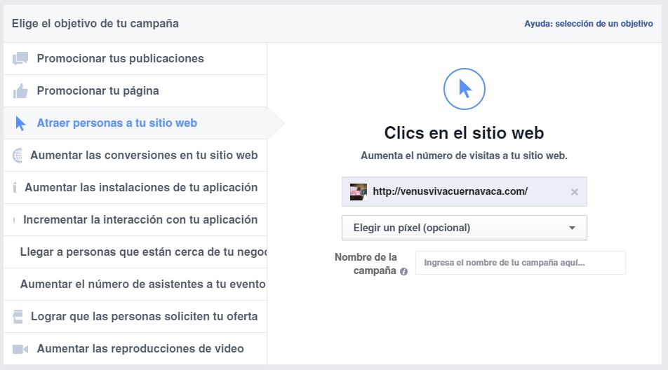The image size is (668, 370).
Task: Click the large circled cursor icon
Action: pos(465,89)
